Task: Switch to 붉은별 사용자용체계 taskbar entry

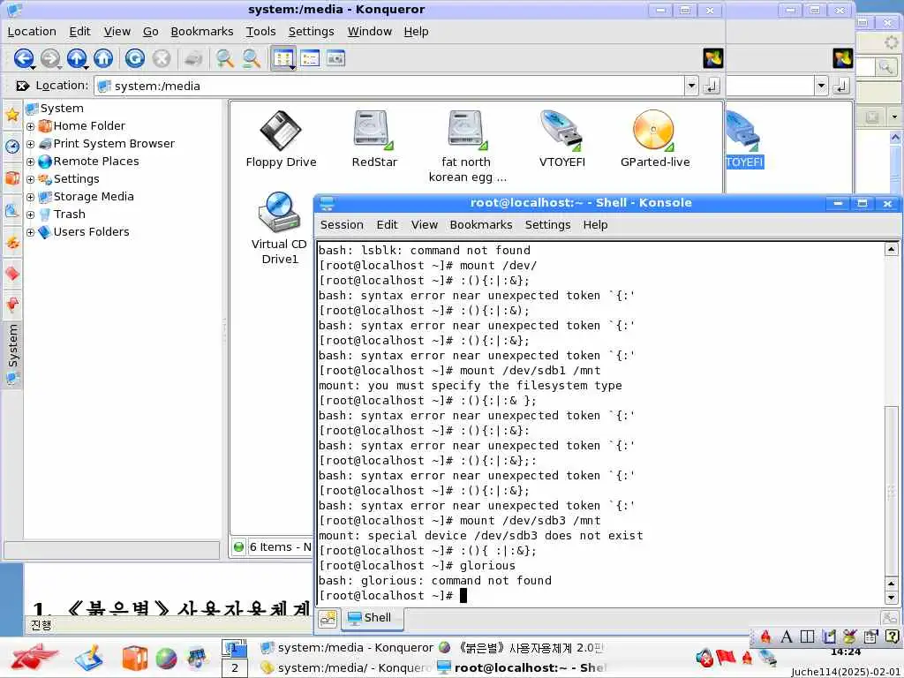Action: click(x=521, y=648)
